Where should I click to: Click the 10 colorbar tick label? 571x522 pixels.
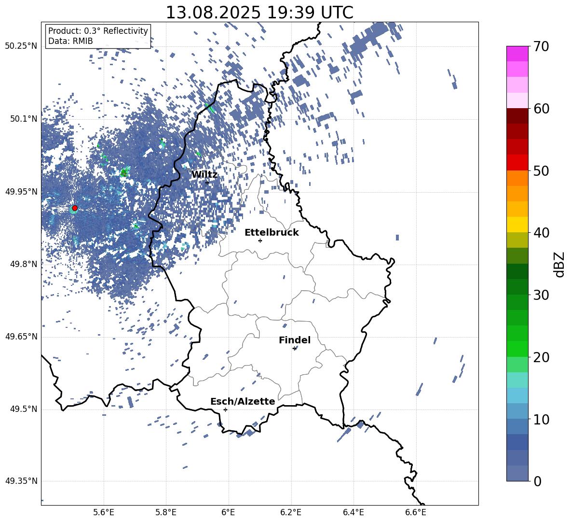[541, 419]
